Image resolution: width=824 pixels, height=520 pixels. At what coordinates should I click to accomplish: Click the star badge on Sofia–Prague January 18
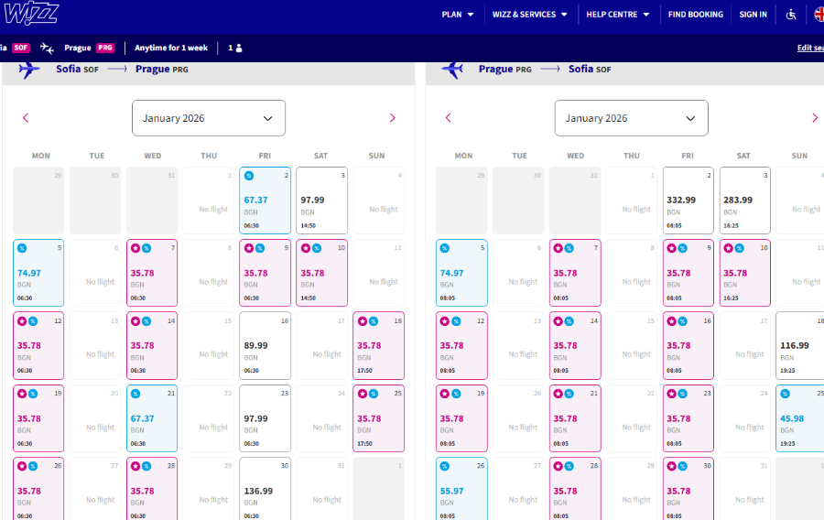point(363,321)
